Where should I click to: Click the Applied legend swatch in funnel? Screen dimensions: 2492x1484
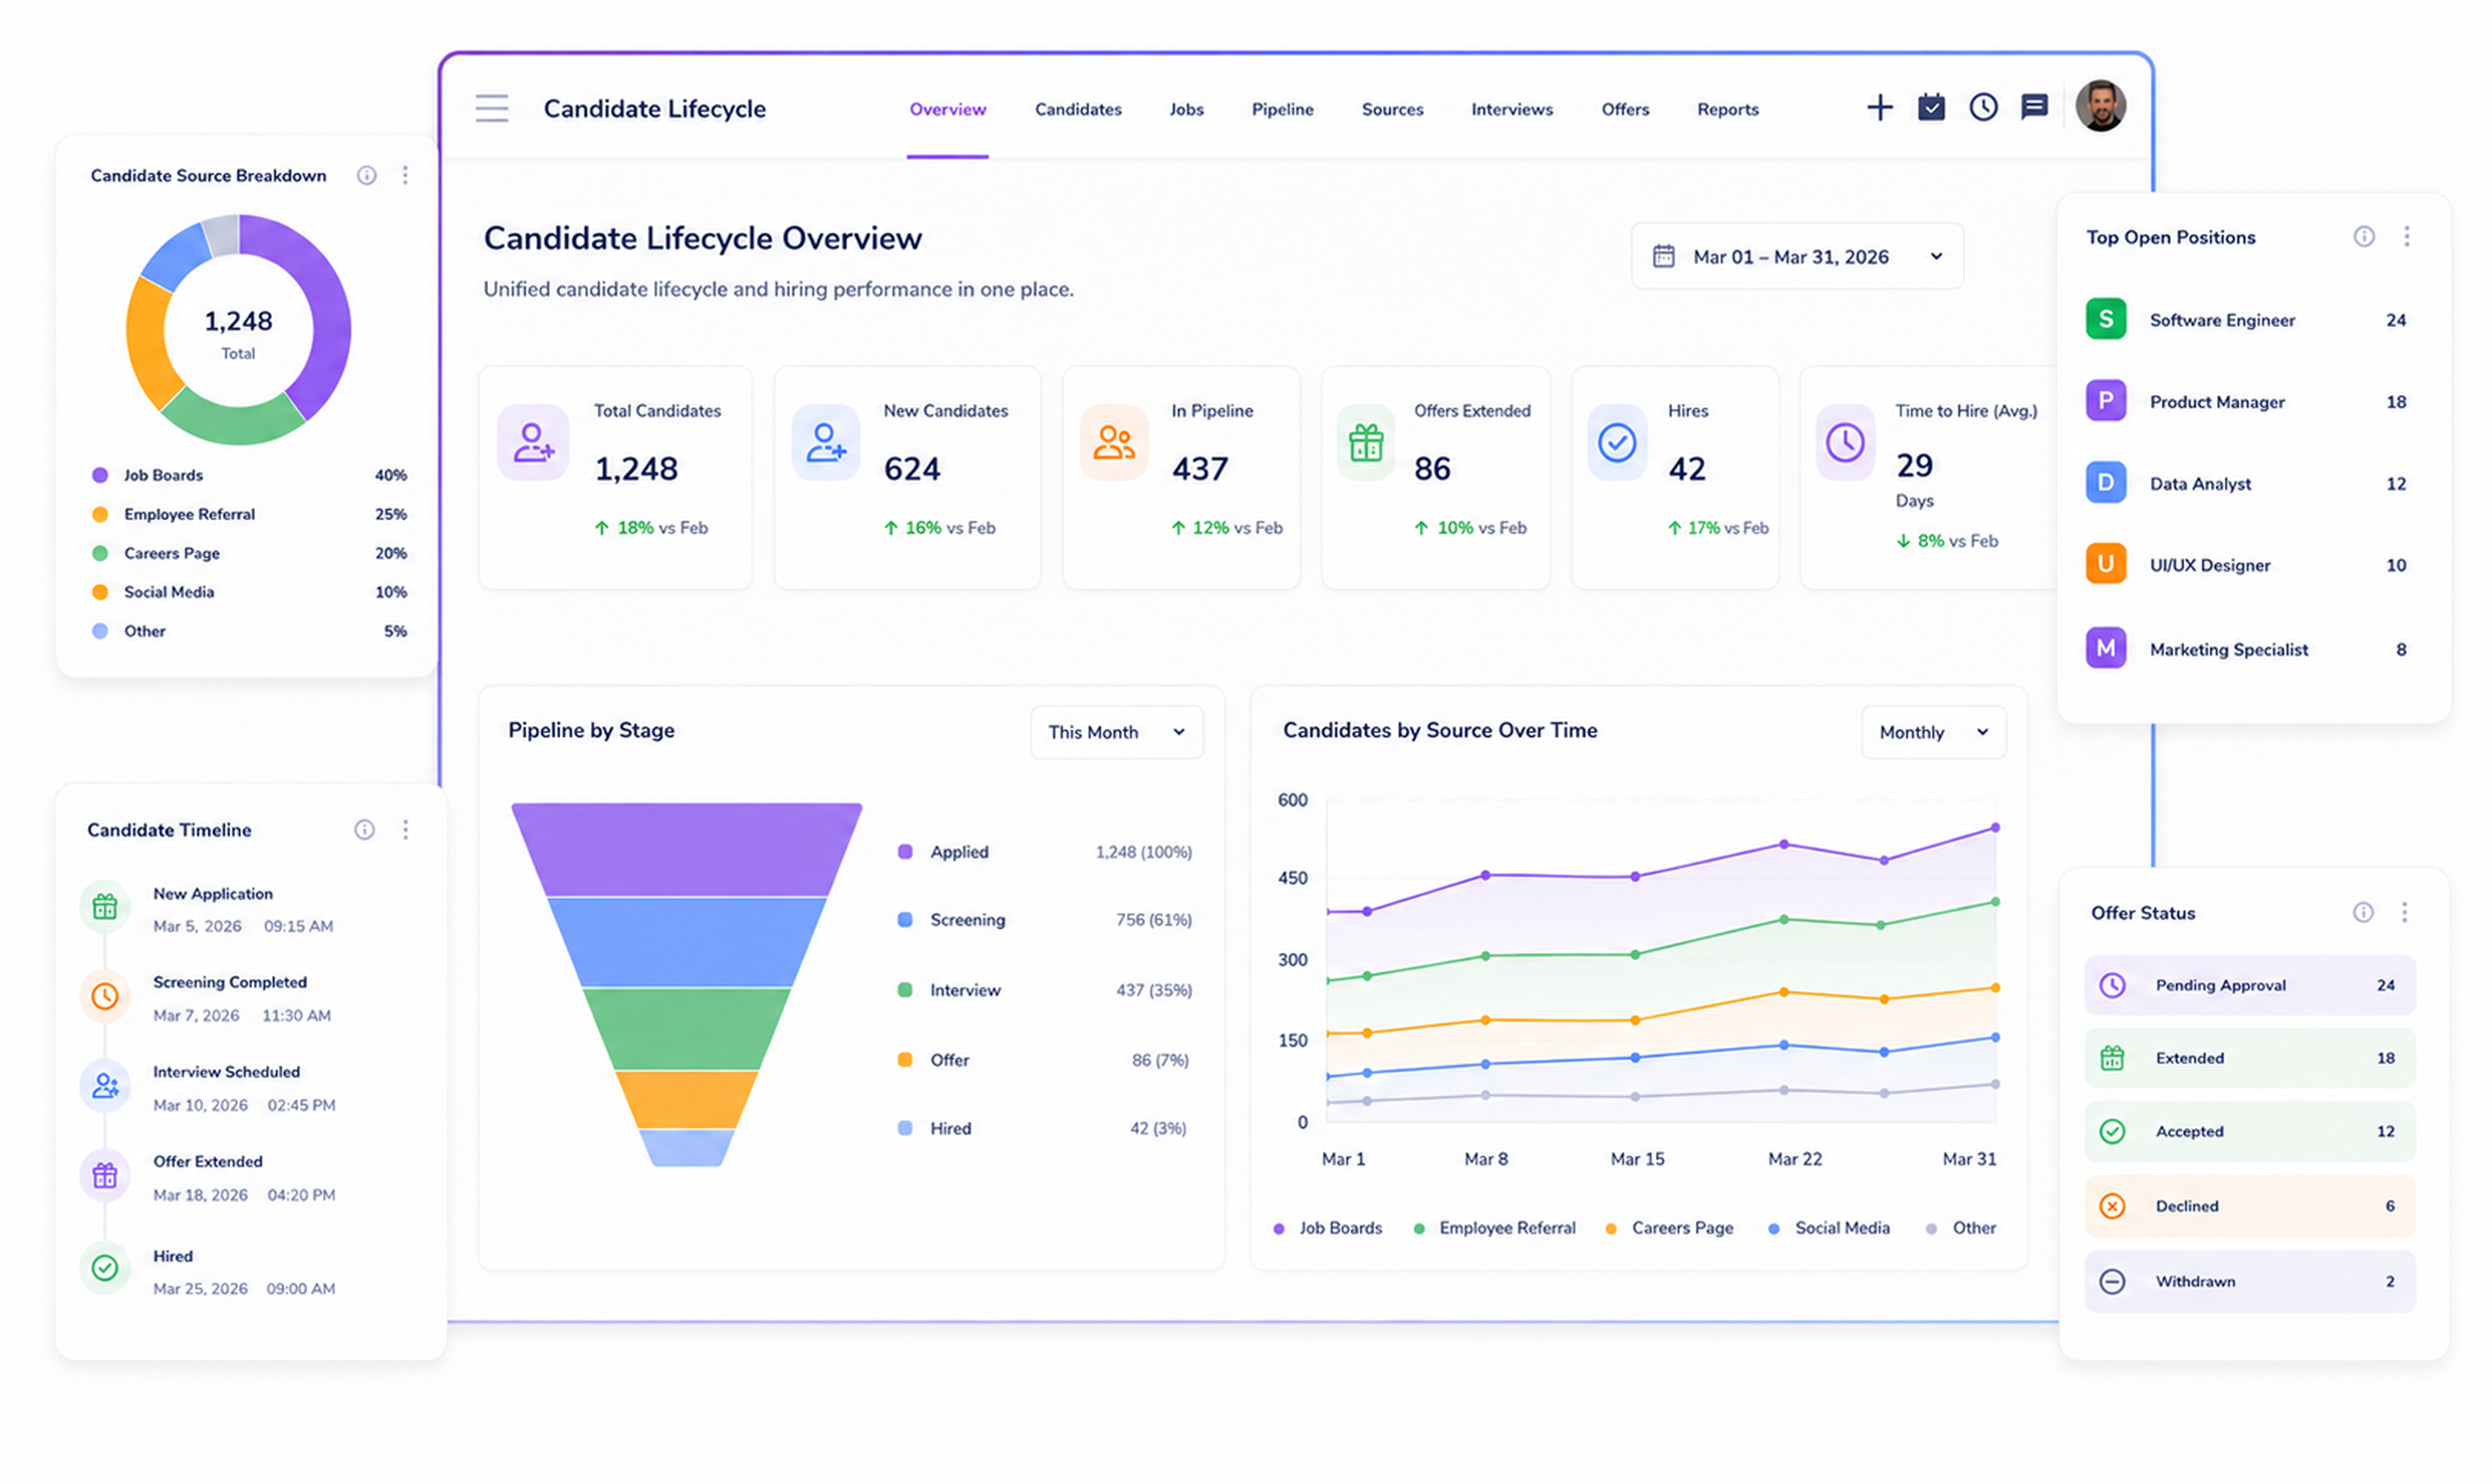(904, 852)
